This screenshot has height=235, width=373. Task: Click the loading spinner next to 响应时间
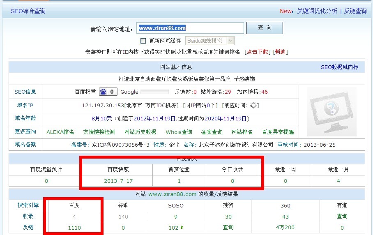point(253,105)
